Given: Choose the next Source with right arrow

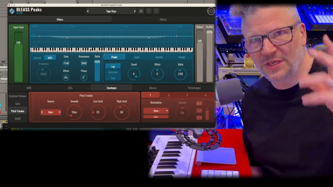Looking at the screenshot, I should pyautogui.click(x=59, y=112).
